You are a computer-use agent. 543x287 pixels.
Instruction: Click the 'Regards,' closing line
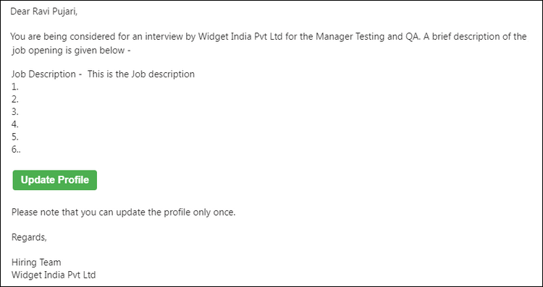click(29, 238)
